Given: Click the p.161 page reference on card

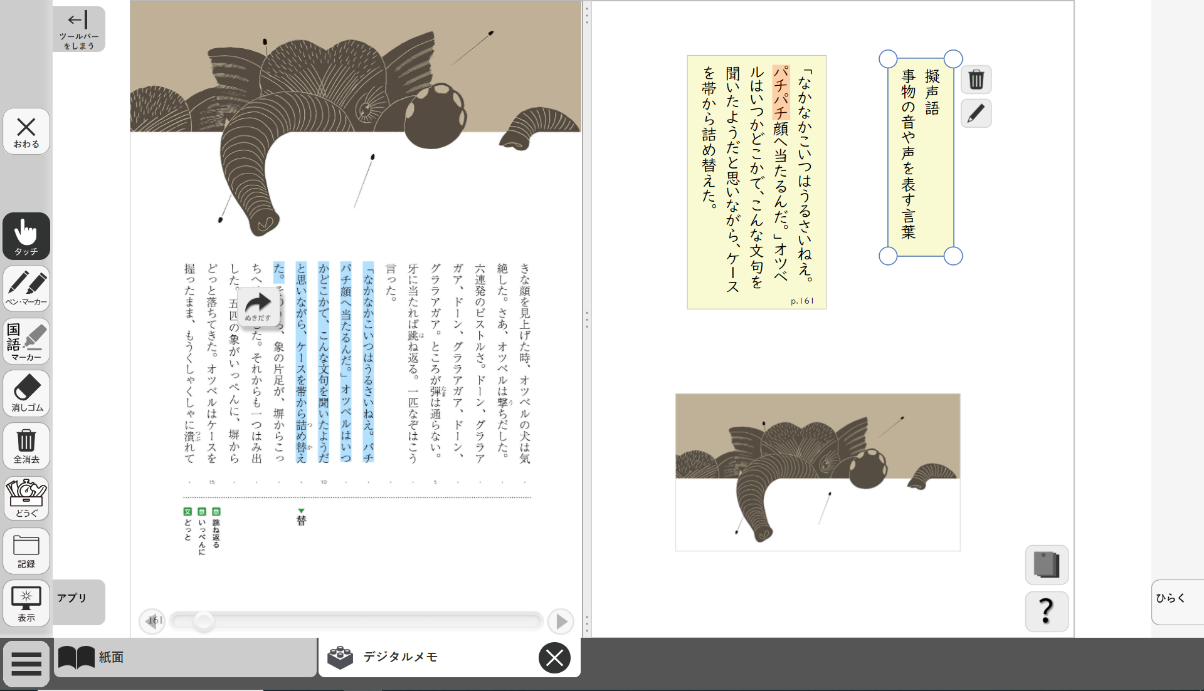Looking at the screenshot, I should [x=802, y=301].
